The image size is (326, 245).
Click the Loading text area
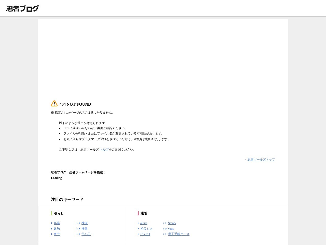tap(56, 178)
